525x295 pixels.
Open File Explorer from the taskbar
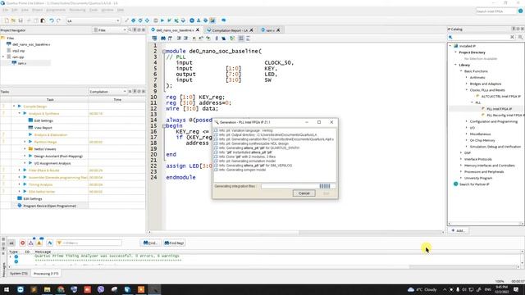[x=48, y=289]
